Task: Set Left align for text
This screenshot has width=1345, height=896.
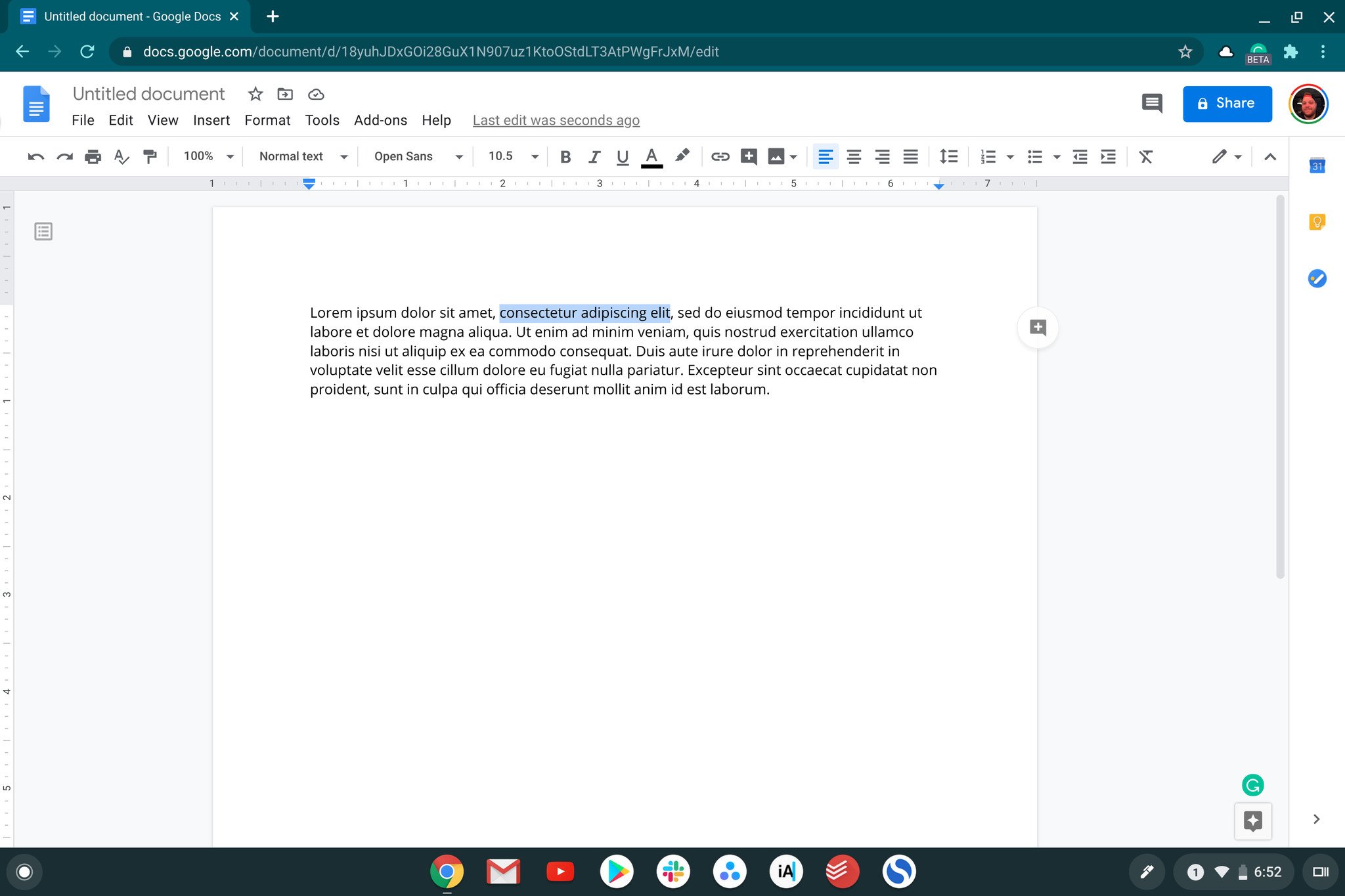Action: (826, 156)
